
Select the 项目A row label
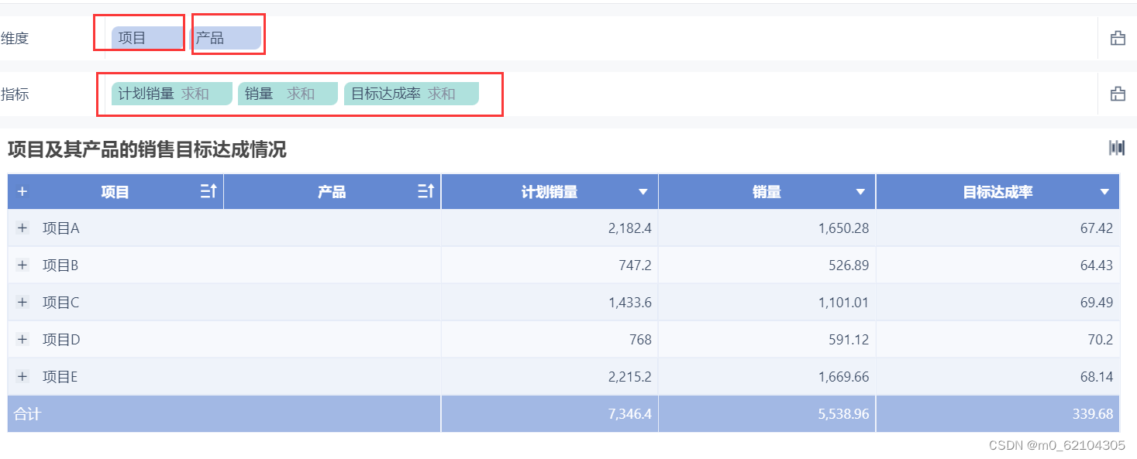pos(61,228)
